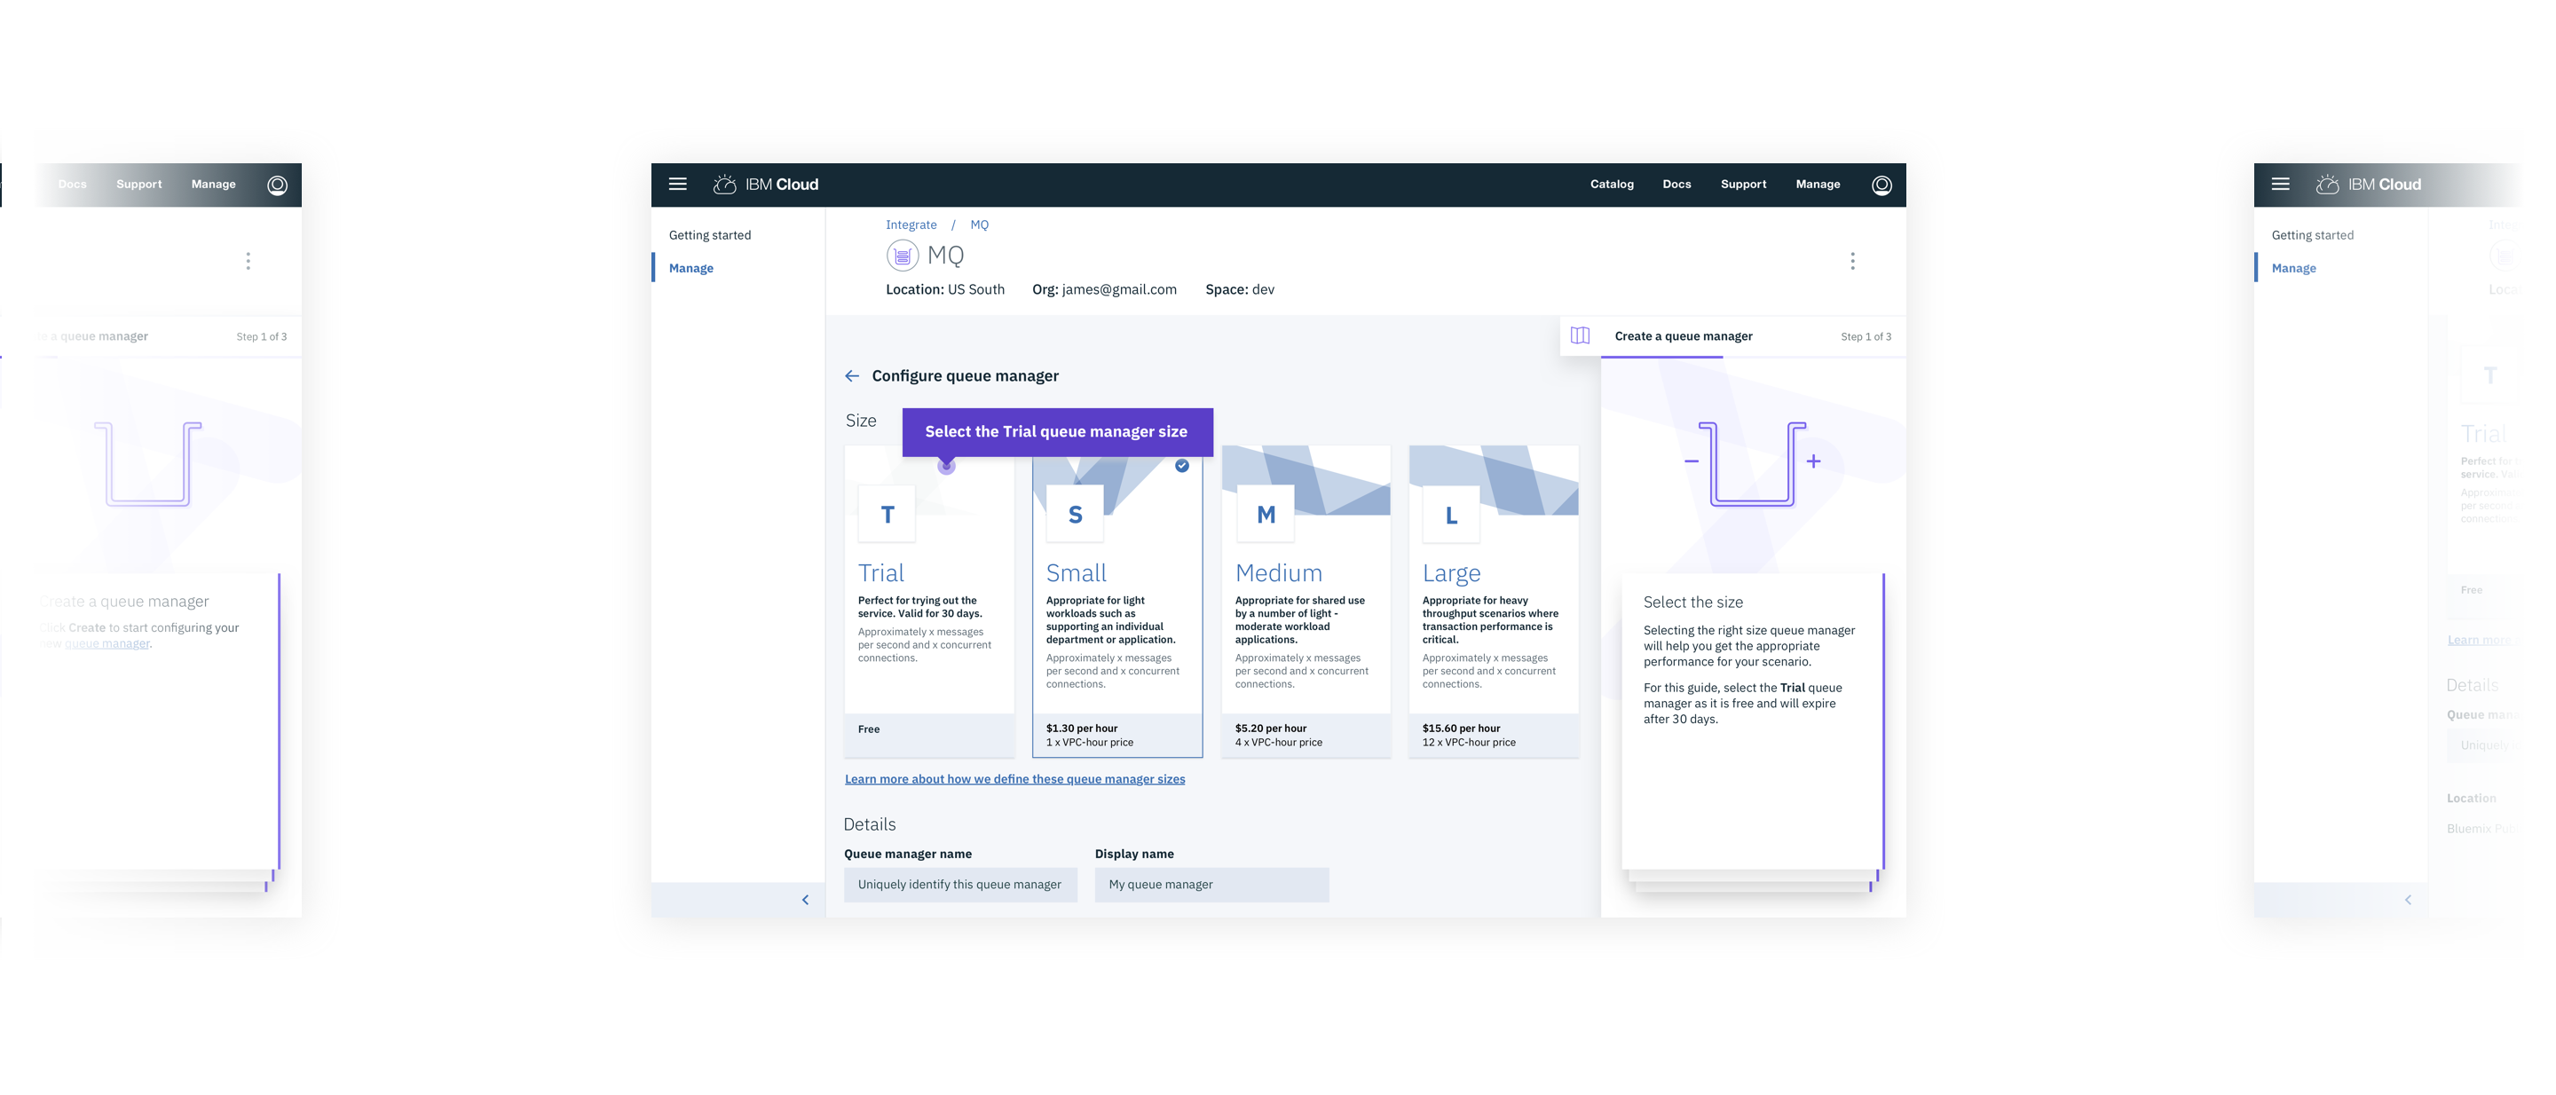This screenshot has height=1095, width=2556.
Task: Open user avatar in the left-side window
Action: tap(277, 185)
